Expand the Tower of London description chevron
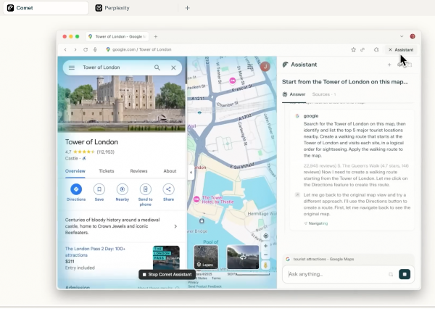The image size is (435, 314). pyautogui.click(x=175, y=226)
